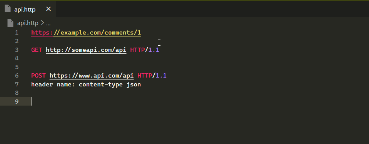Open the https://www.api.com/api link
Image resolution: width=369 pixels, height=144 pixels.
click(x=92, y=76)
